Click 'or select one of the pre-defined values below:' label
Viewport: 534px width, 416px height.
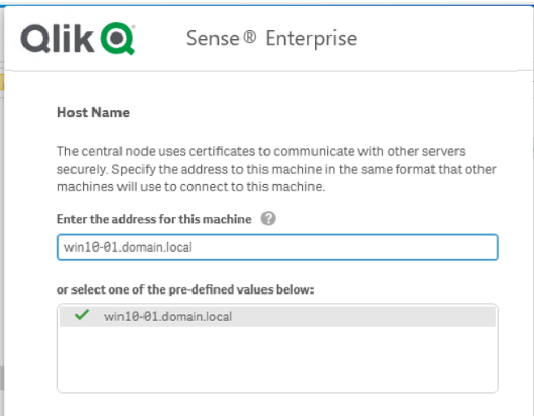tap(186, 290)
